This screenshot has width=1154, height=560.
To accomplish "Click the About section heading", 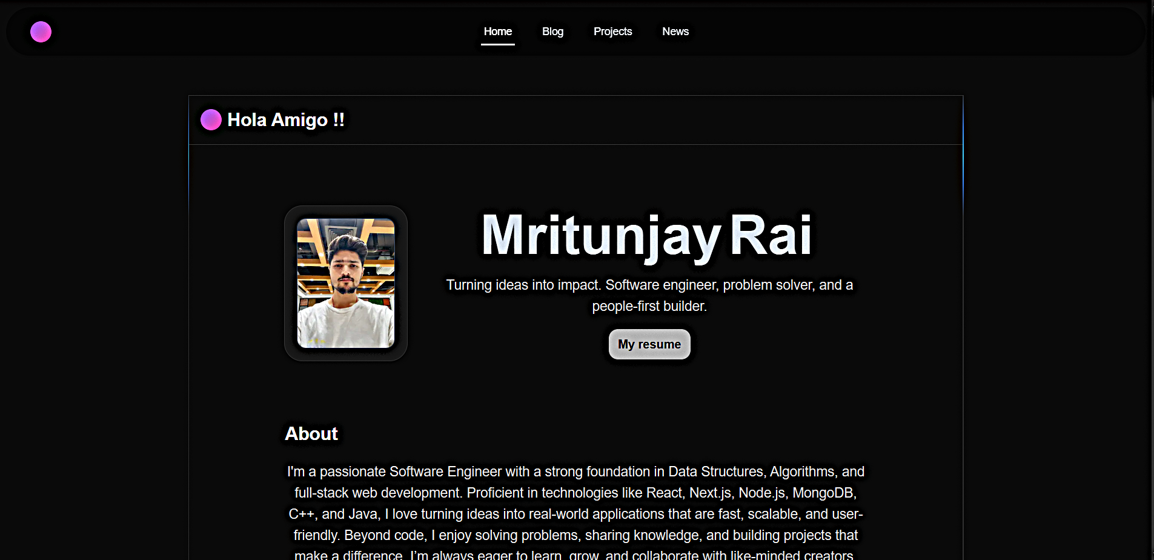I will [x=311, y=433].
